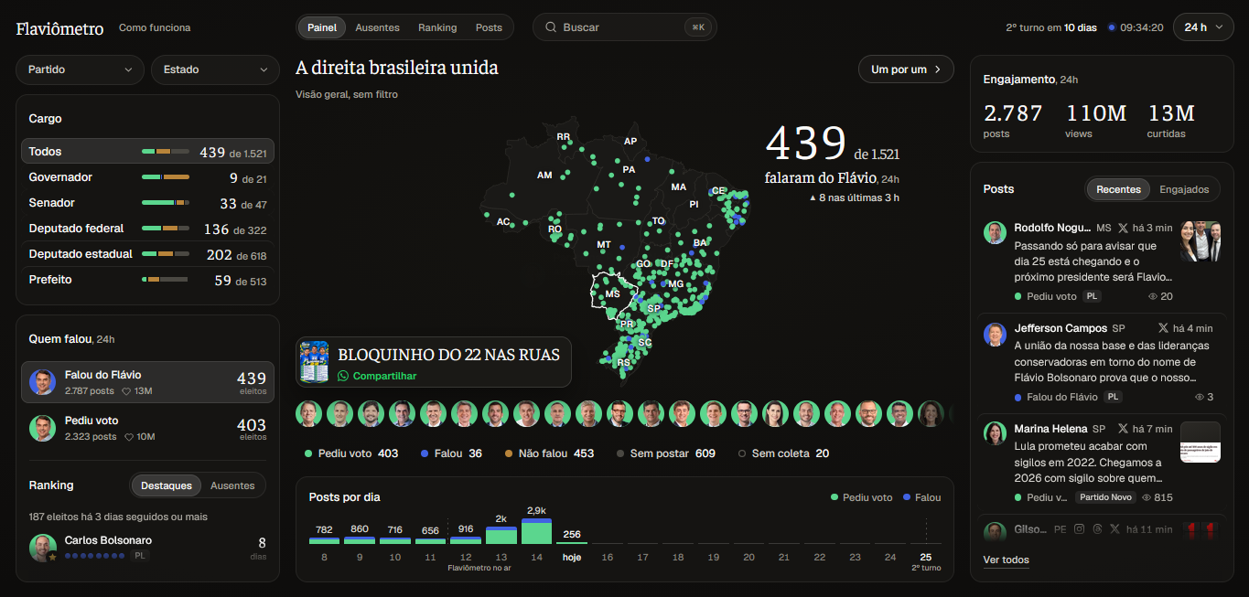The image size is (1249, 597).
Task: Toggle the Não falou 453 legend filter
Action: coord(549,453)
